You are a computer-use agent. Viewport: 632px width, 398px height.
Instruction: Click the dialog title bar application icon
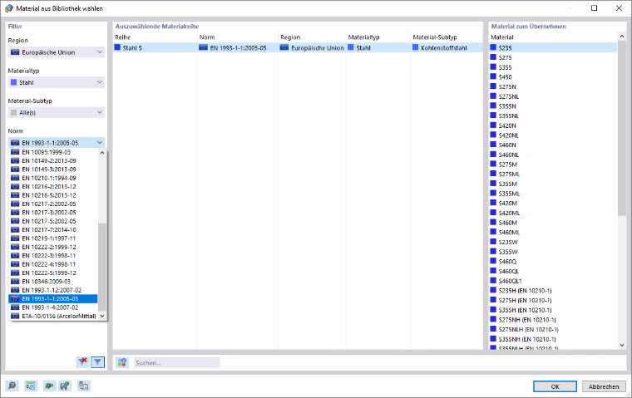click(x=9, y=8)
